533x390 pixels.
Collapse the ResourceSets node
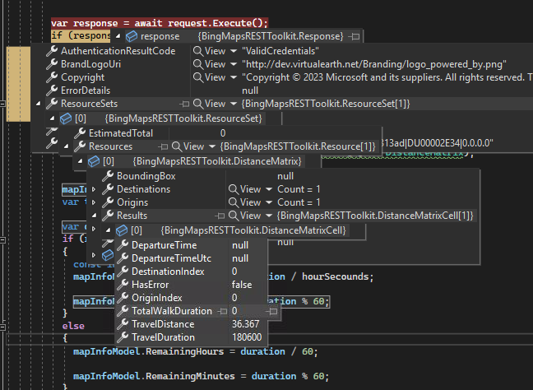tap(38, 104)
